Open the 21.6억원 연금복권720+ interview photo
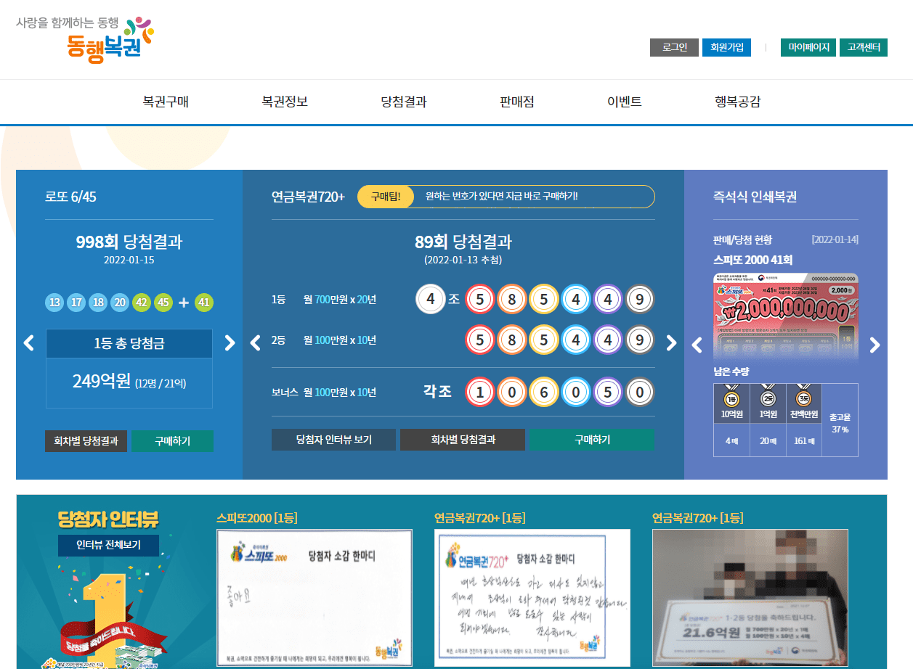 click(750, 598)
